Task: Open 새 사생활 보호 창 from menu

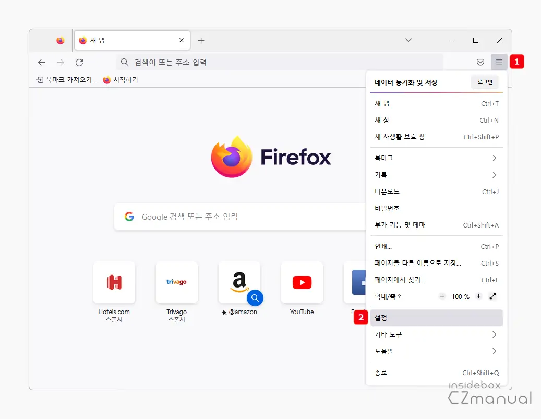Action: tap(437, 137)
